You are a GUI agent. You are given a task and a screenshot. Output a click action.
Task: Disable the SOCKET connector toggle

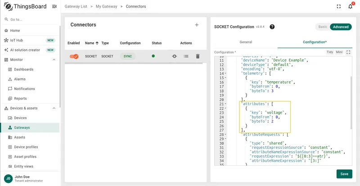[74, 56]
